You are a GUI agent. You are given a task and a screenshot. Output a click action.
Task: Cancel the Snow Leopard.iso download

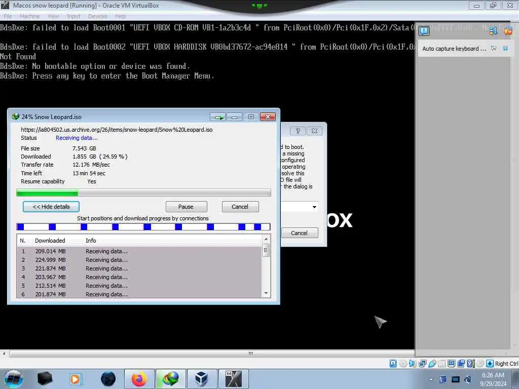[x=240, y=207]
